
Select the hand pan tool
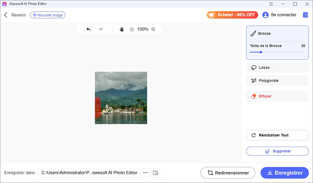click(121, 29)
